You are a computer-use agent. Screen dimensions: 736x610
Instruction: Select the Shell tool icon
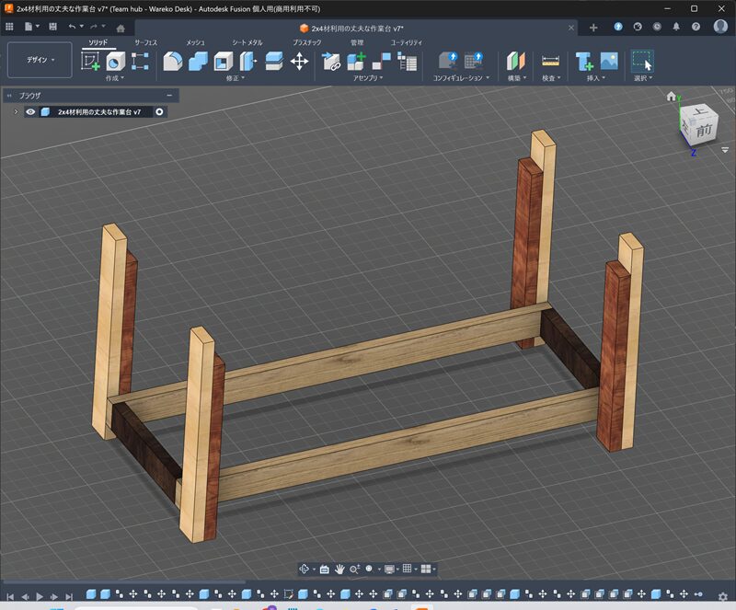[x=223, y=62]
